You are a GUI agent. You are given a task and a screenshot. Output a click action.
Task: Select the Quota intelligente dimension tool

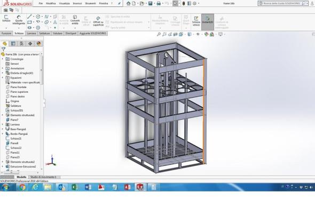(x=19, y=20)
